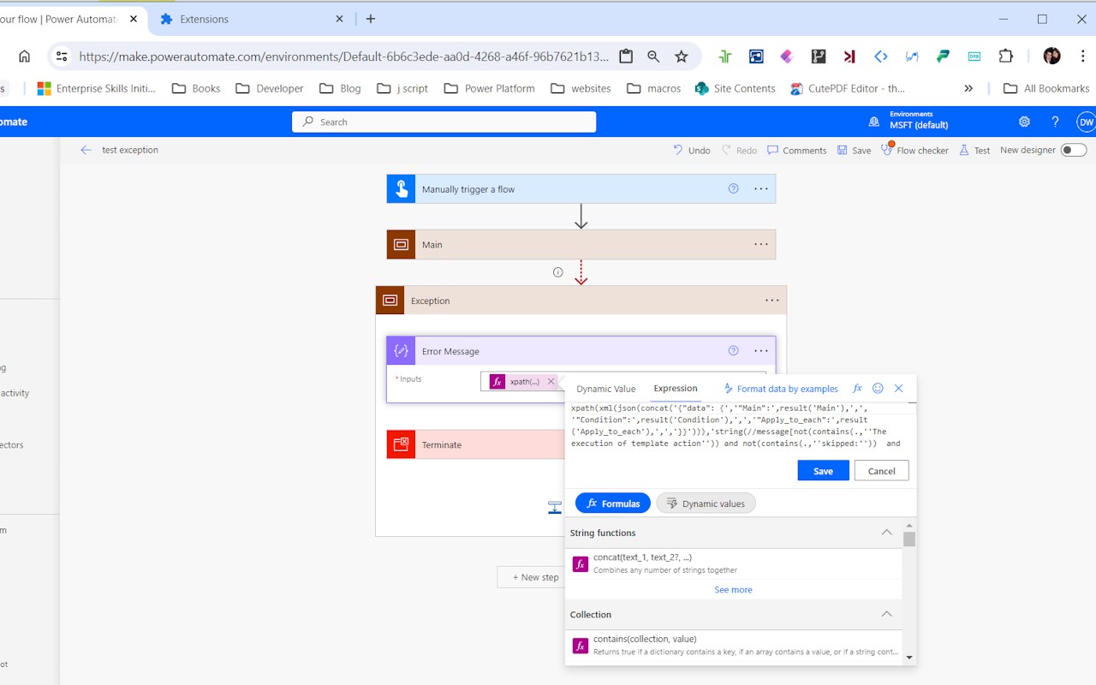
Task: Select the Dynamic values filter pill
Action: [x=706, y=503]
